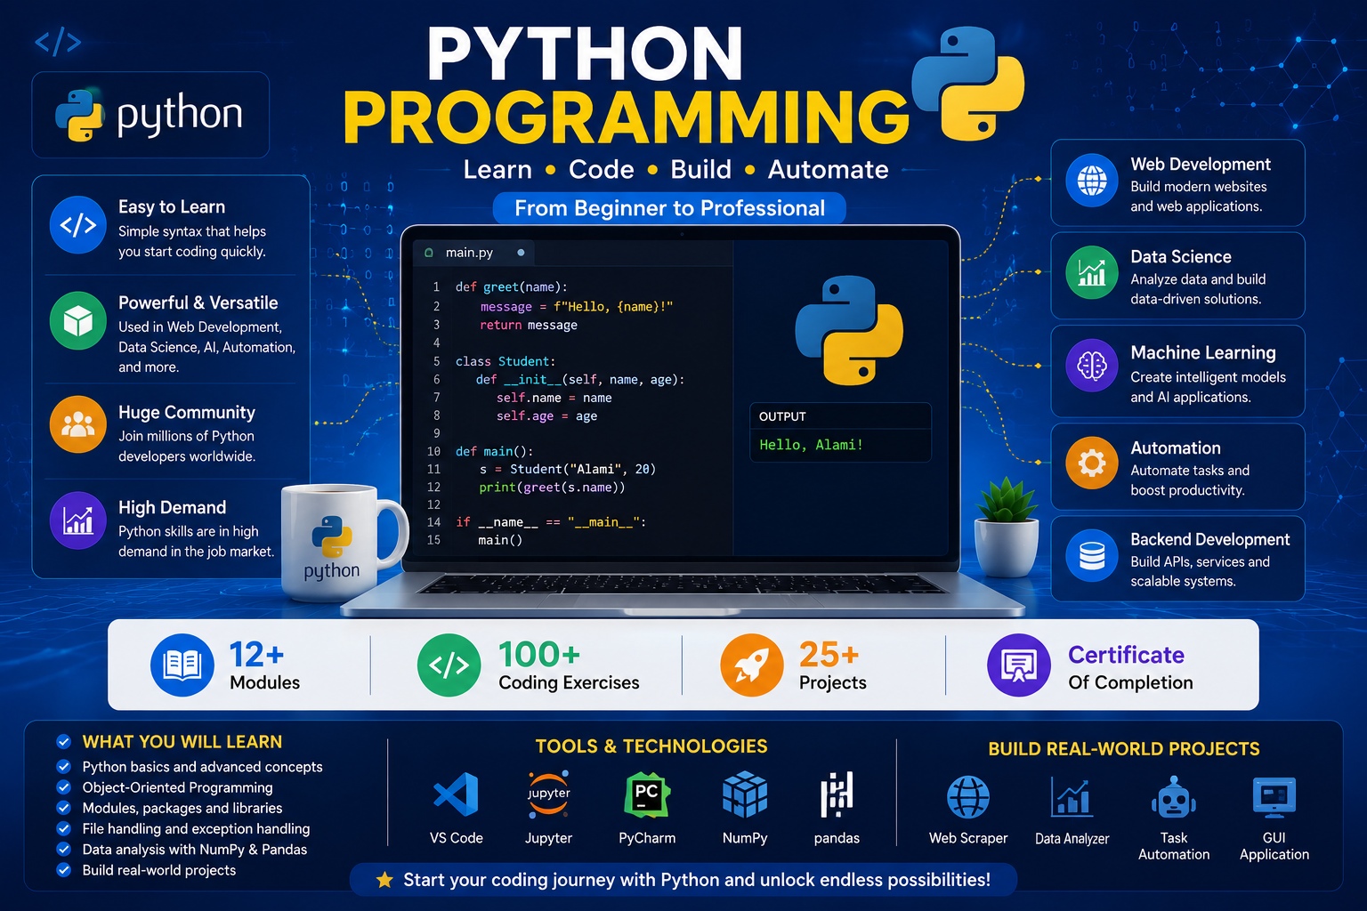The height and width of the screenshot is (911, 1367).
Task: Click the Data Science chart icon
Action: 1092,272
